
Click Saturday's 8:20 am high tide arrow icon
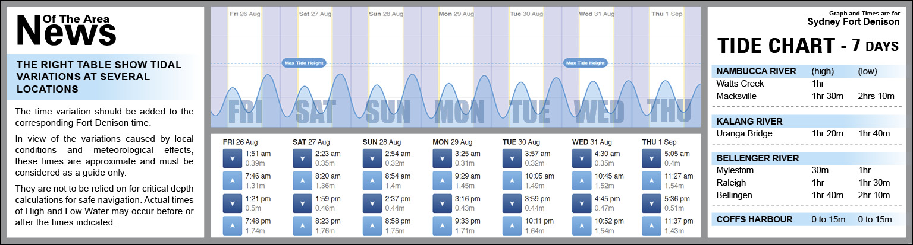coord(302,180)
